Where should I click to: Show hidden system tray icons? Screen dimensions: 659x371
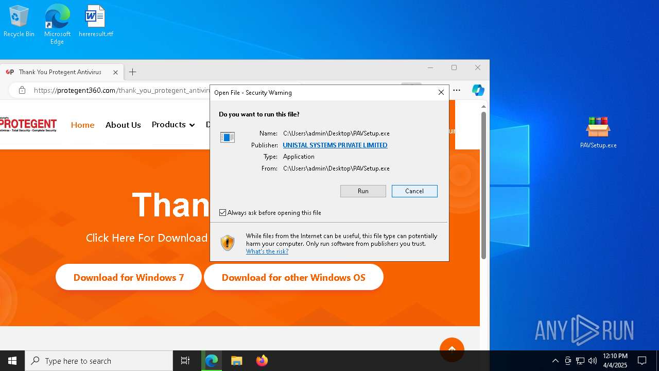click(555, 361)
